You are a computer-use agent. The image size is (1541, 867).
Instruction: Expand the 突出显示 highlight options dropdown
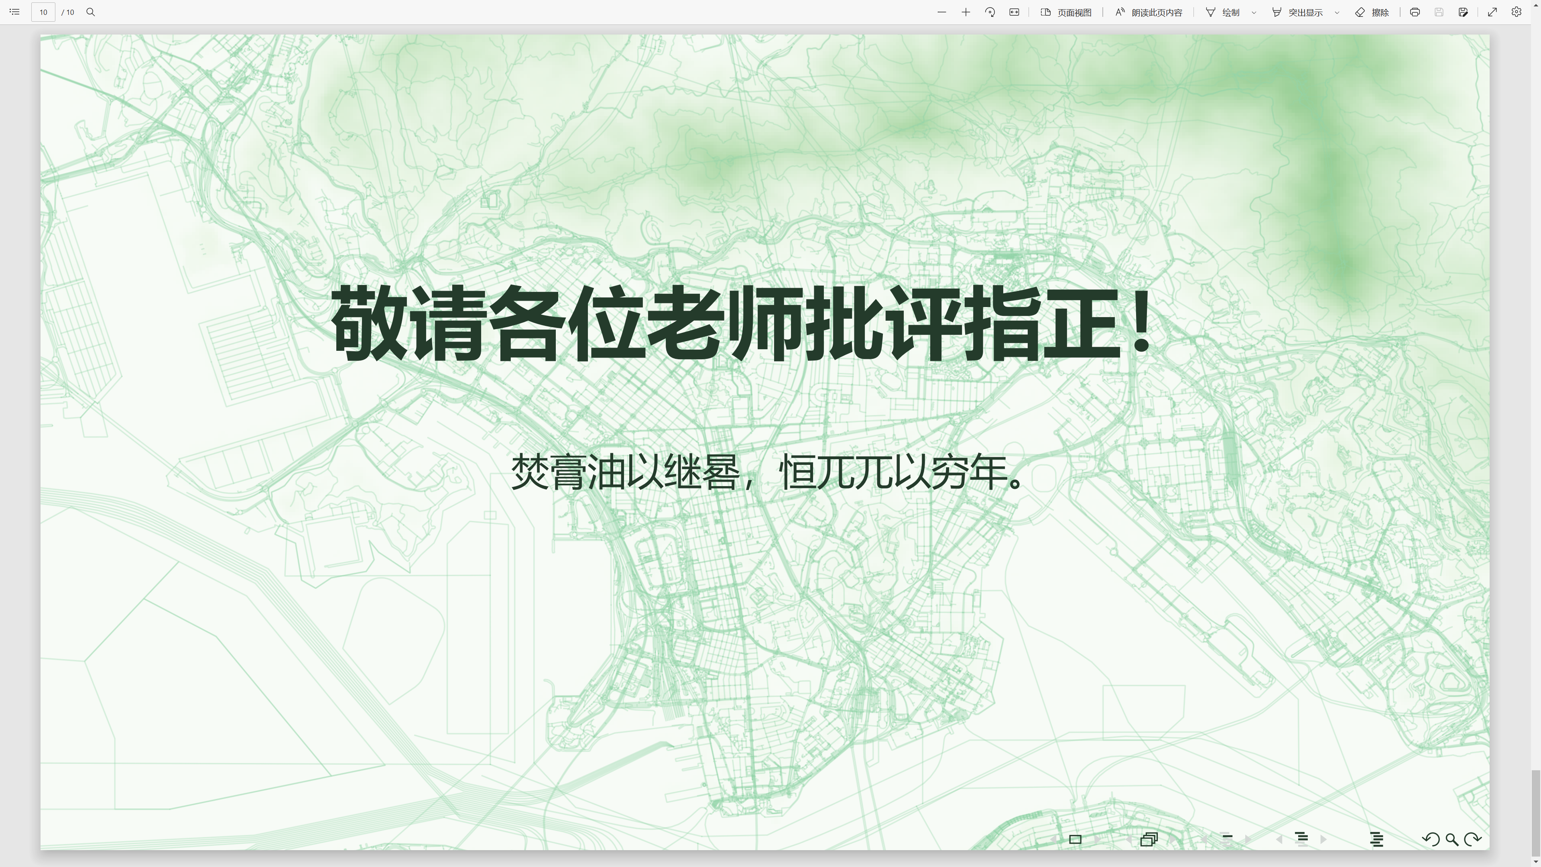(1337, 12)
